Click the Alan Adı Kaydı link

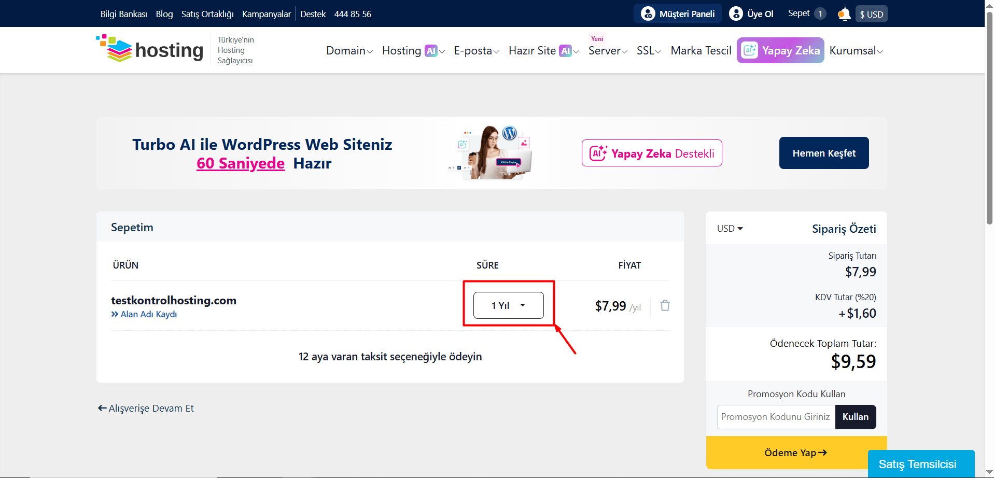144,314
